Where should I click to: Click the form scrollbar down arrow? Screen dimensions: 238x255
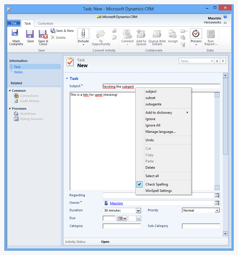pyautogui.click(x=225, y=234)
